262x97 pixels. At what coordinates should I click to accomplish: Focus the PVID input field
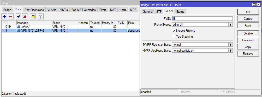click(x=202, y=19)
